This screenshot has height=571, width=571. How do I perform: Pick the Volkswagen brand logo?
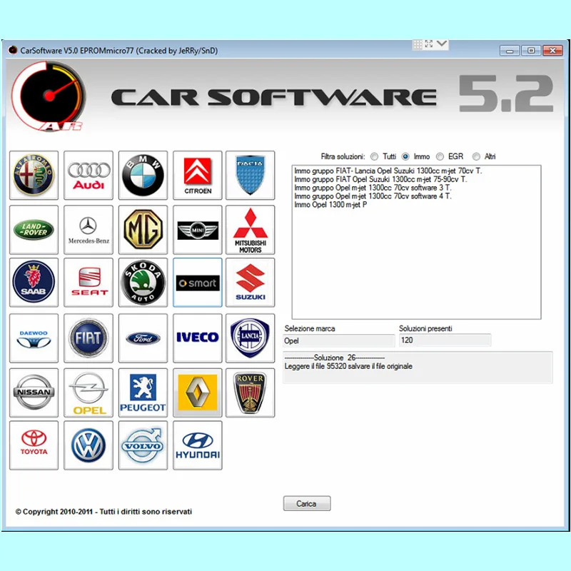[89, 445]
